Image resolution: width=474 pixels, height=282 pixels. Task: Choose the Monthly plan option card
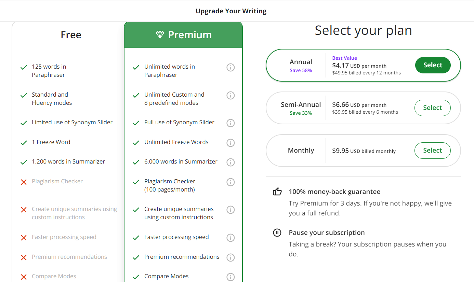pyautogui.click(x=301, y=151)
